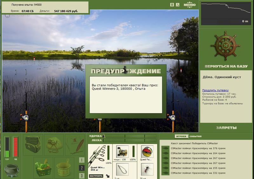The height and width of the screenshot is (179, 254).
Task: Click the УДОЧКА rod tension bar
Action: [x=130, y=136]
